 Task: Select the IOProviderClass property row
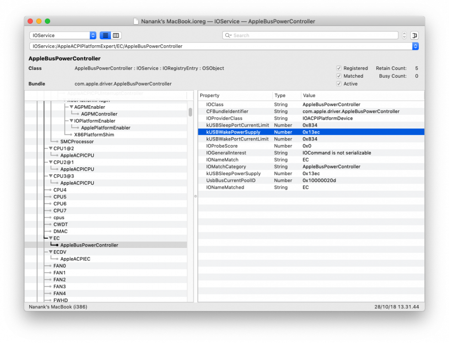(311, 118)
